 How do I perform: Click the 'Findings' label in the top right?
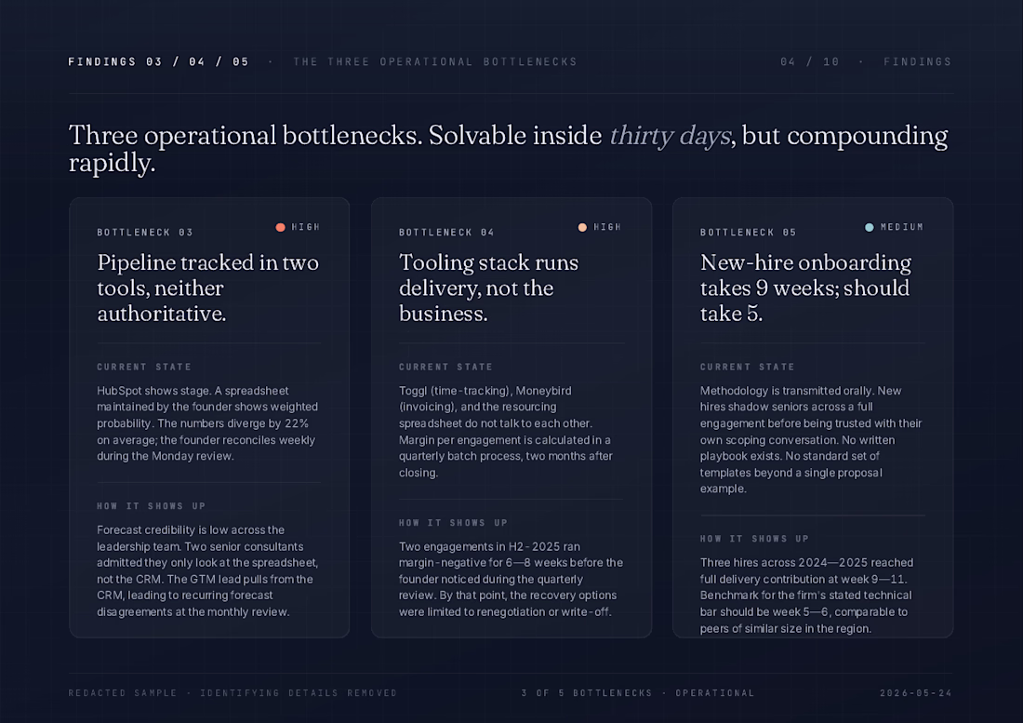click(x=917, y=62)
